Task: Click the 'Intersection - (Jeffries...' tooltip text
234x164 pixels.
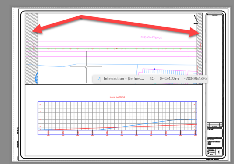Action: pyautogui.click(x=124, y=79)
